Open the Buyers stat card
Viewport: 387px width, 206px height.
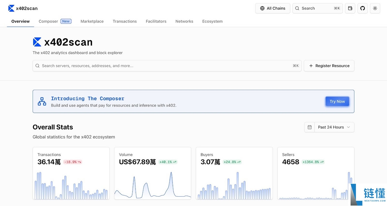tap(234, 173)
